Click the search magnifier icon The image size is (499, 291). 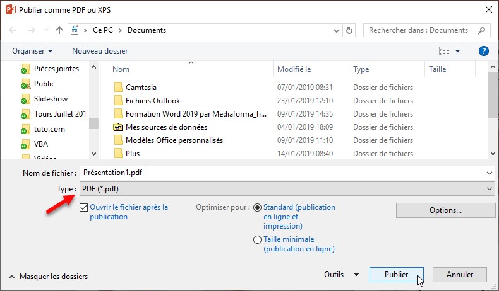point(482,30)
